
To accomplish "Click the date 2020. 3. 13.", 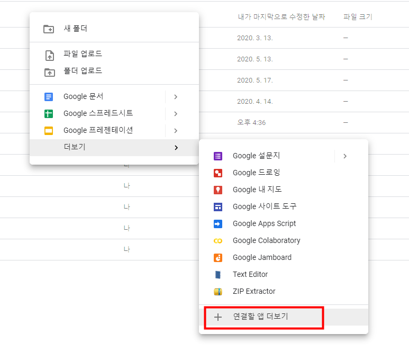I will pos(255,38).
